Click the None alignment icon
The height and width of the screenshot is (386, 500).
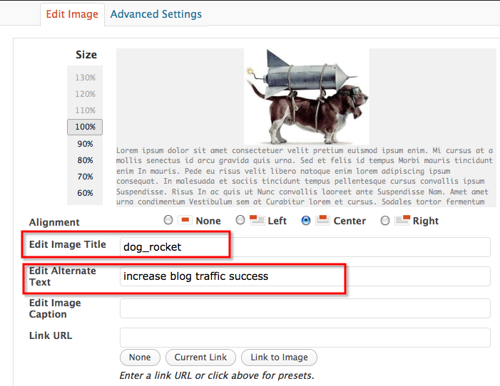(x=185, y=220)
